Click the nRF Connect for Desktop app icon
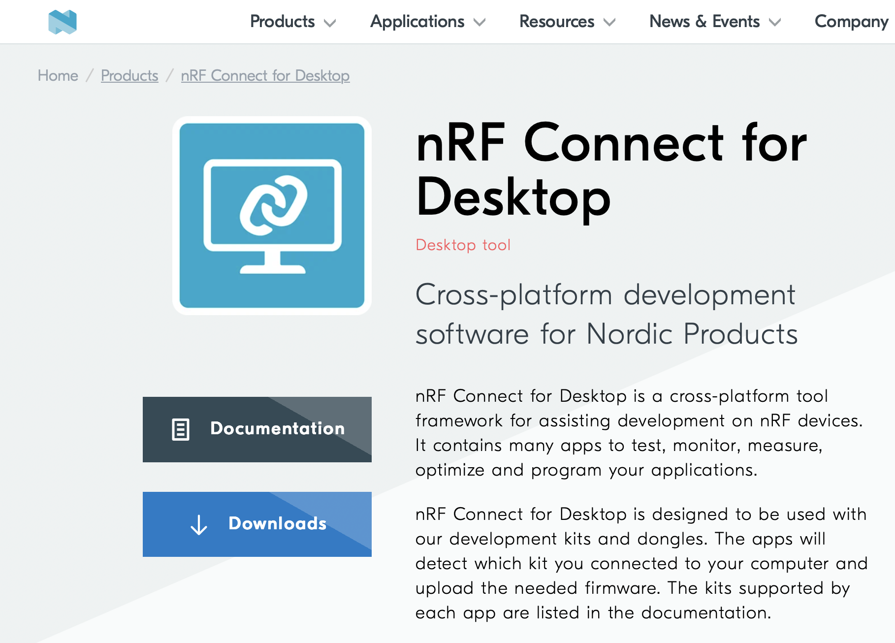 272,216
